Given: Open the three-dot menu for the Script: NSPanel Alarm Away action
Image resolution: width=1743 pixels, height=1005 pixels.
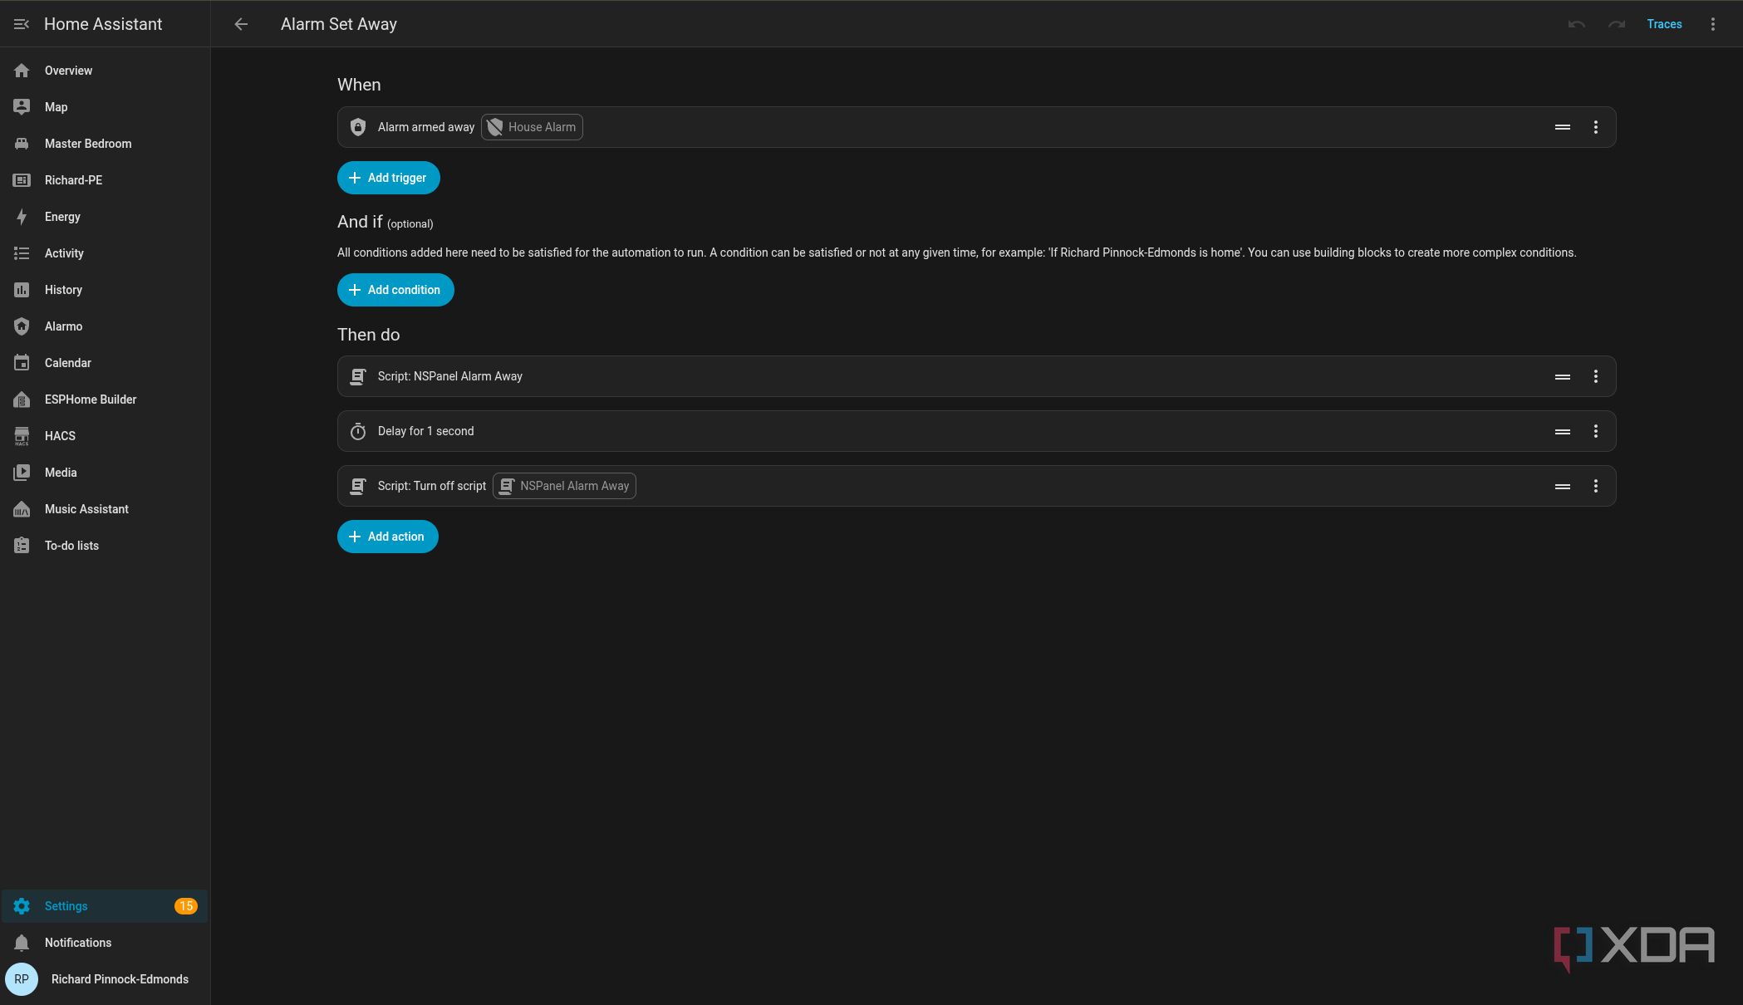Looking at the screenshot, I should 1595,376.
